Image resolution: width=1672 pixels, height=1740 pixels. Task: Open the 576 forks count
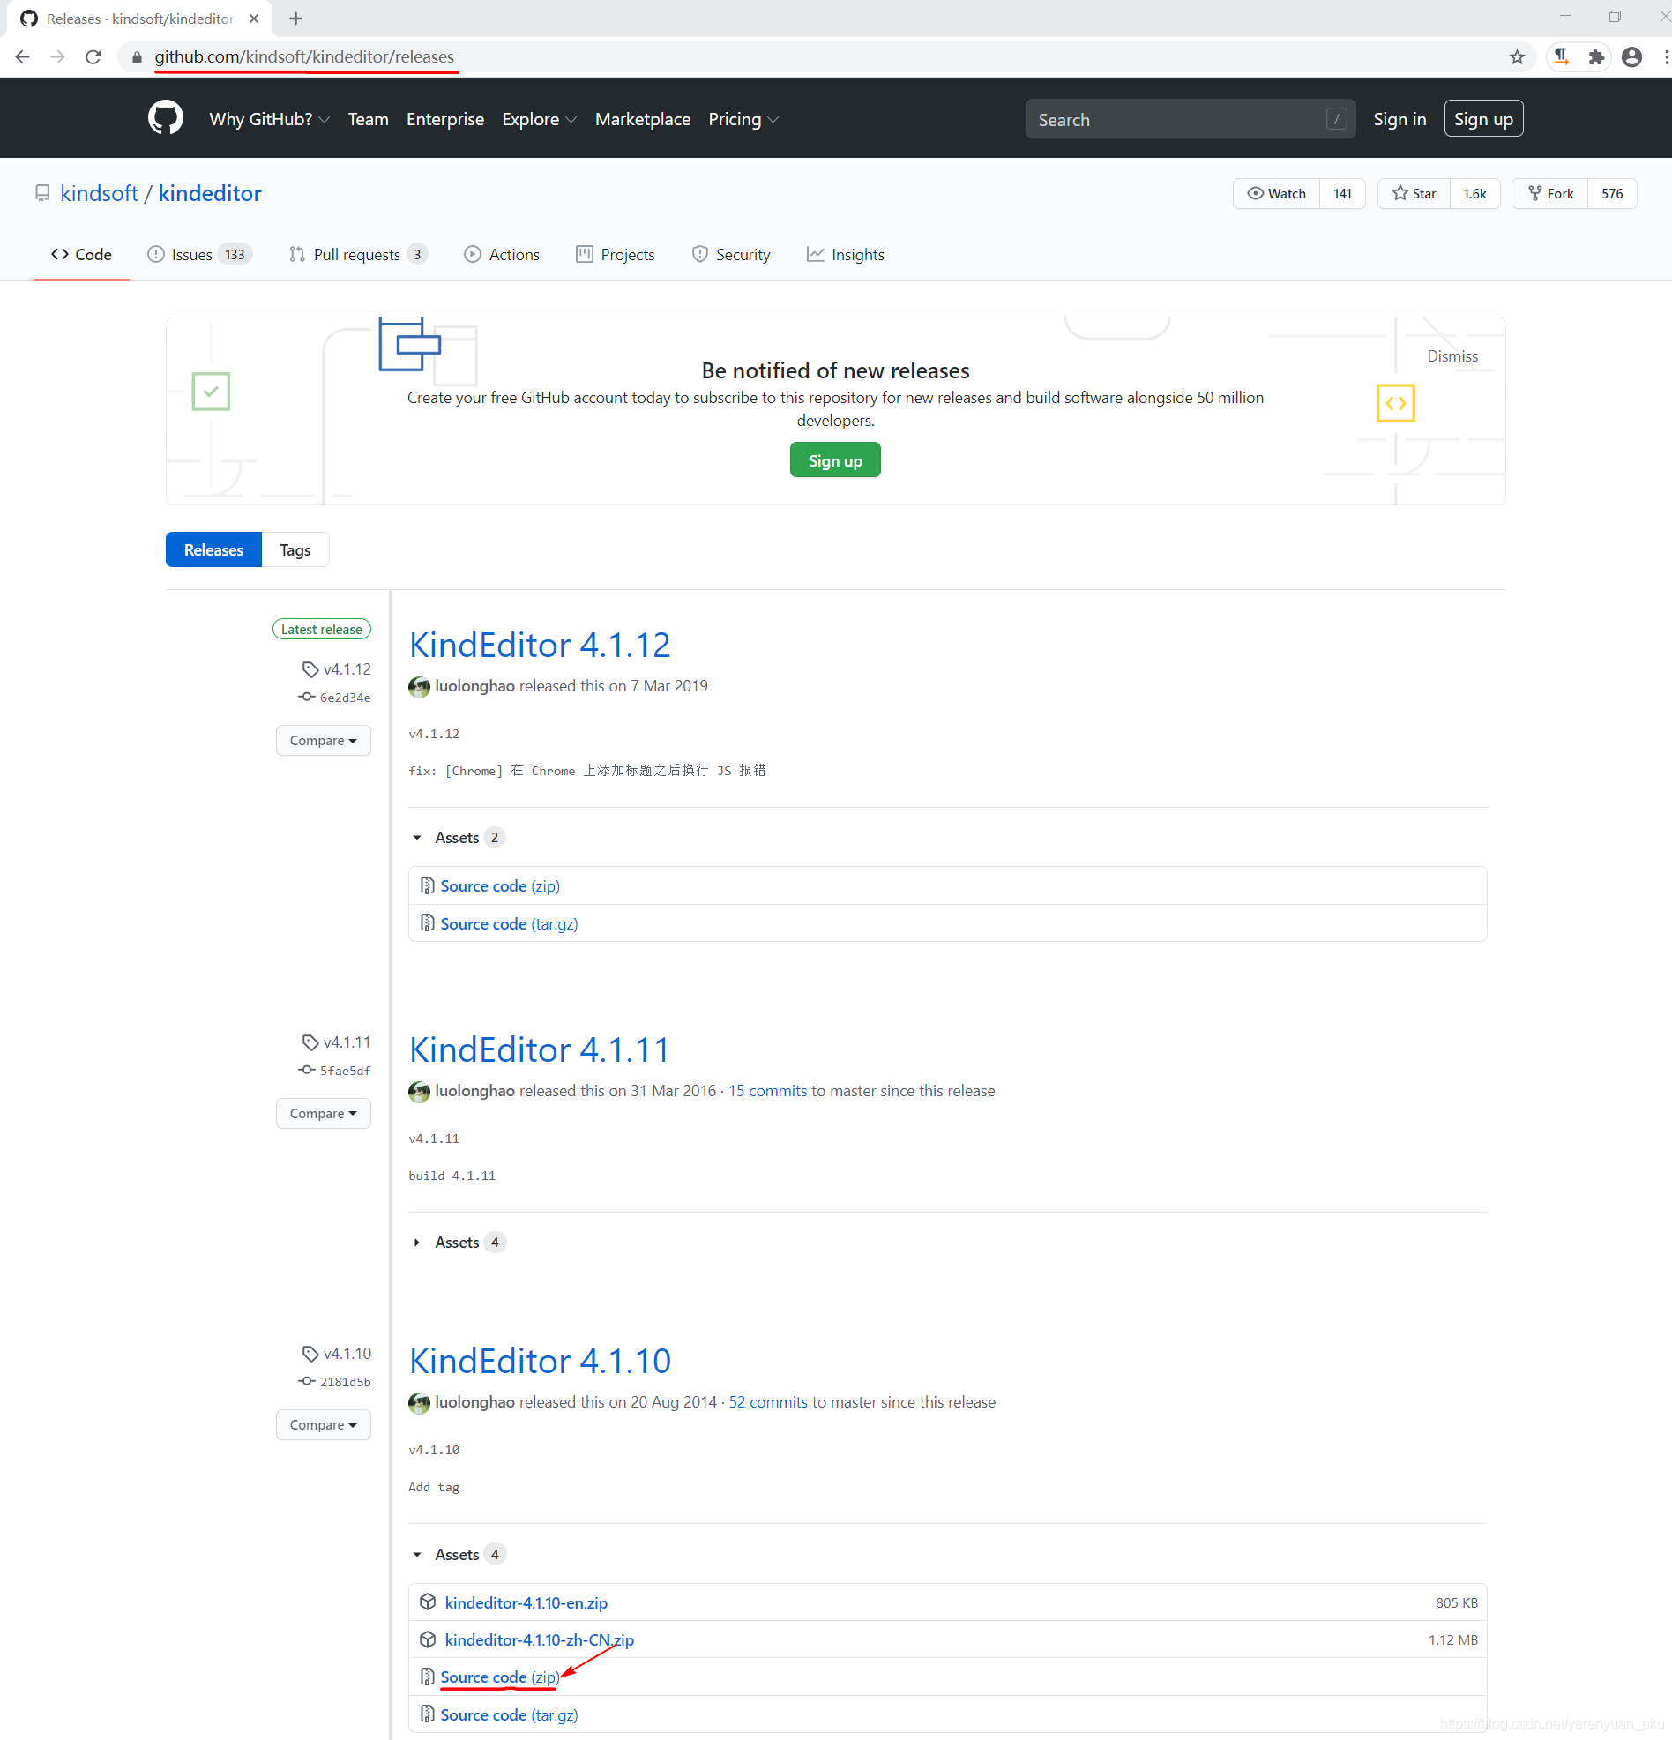pos(1613,193)
